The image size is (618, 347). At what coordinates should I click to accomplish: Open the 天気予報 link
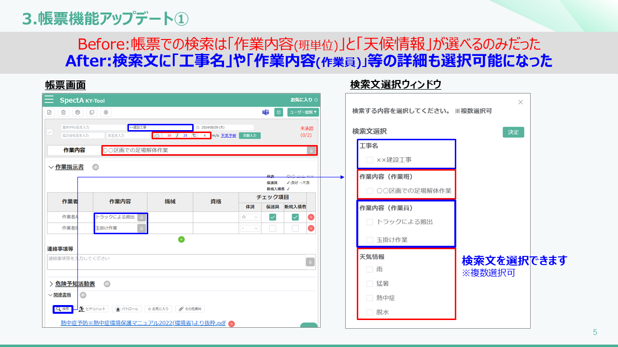228,136
